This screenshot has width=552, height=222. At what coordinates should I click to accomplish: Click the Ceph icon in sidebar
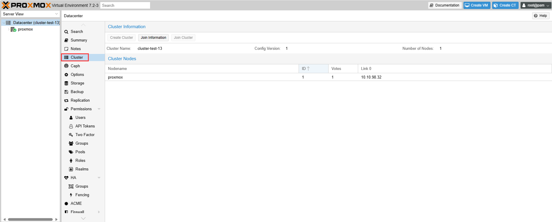pyautogui.click(x=66, y=66)
